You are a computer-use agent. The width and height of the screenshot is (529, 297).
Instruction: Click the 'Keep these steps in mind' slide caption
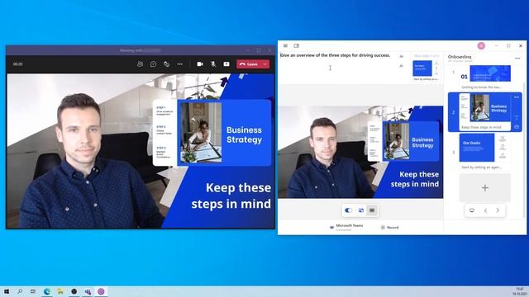coord(481,127)
